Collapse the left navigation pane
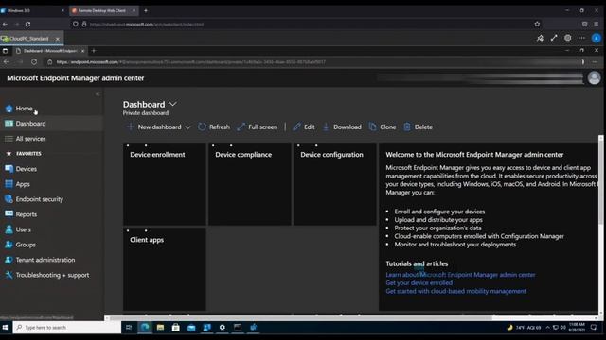Viewport: 606px width, 340px height. (x=98, y=93)
